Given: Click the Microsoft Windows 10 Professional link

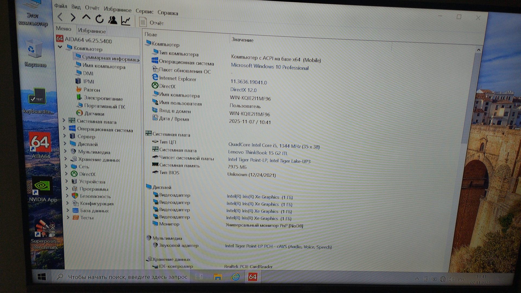Looking at the screenshot, I should 269,66.
